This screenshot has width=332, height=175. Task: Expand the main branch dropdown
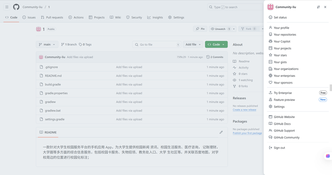coord(47,44)
